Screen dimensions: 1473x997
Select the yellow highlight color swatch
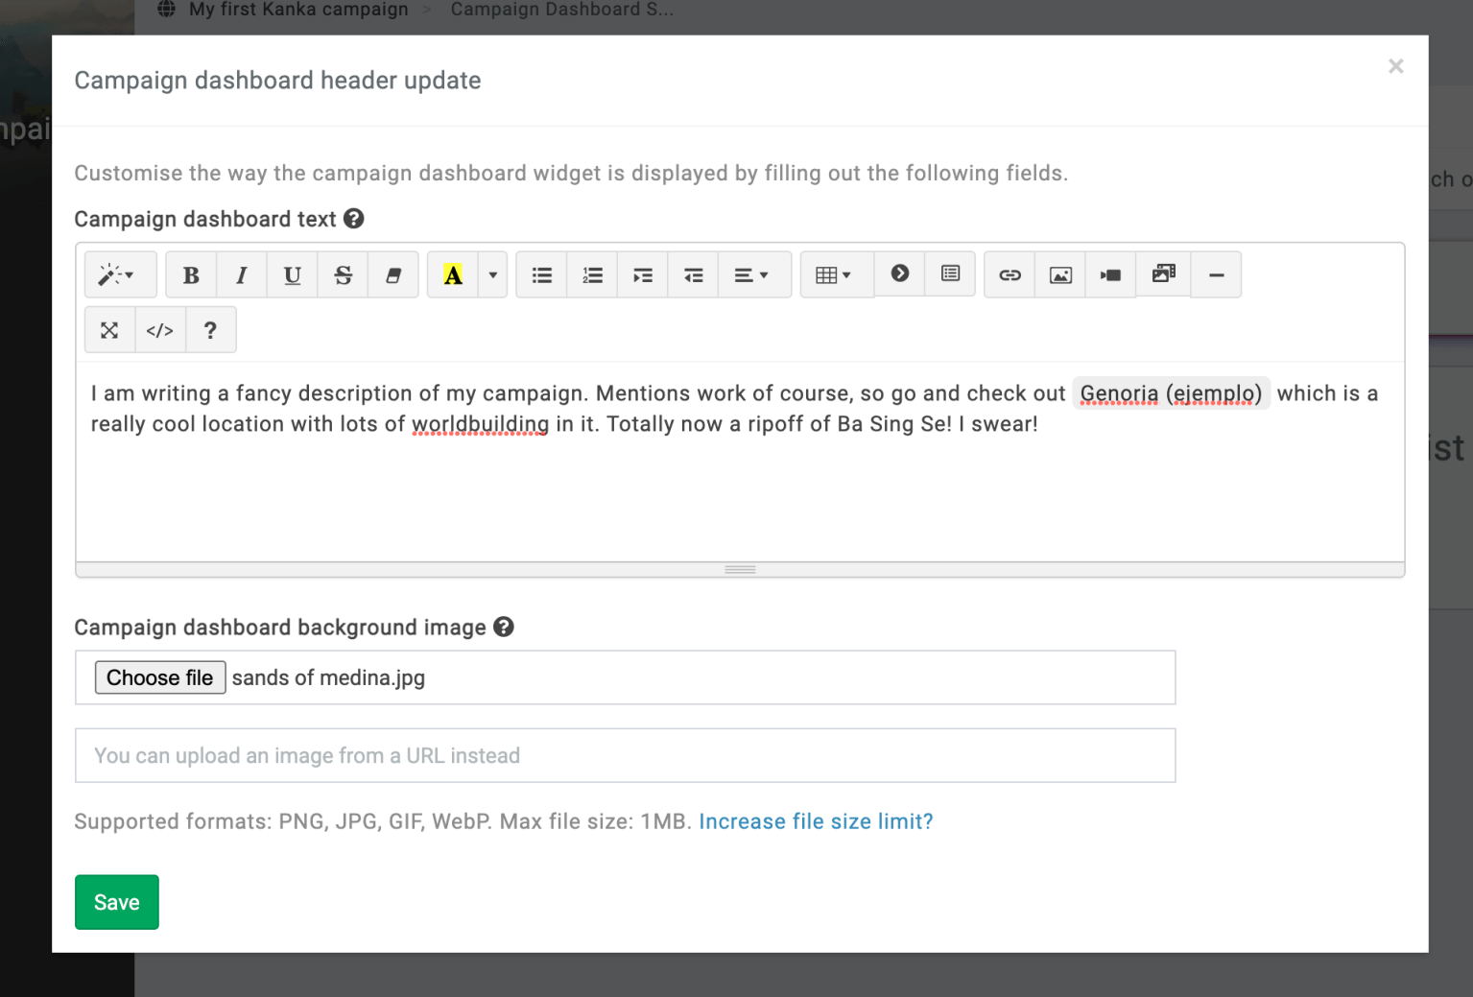pyautogui.click(x=452, y=274)
